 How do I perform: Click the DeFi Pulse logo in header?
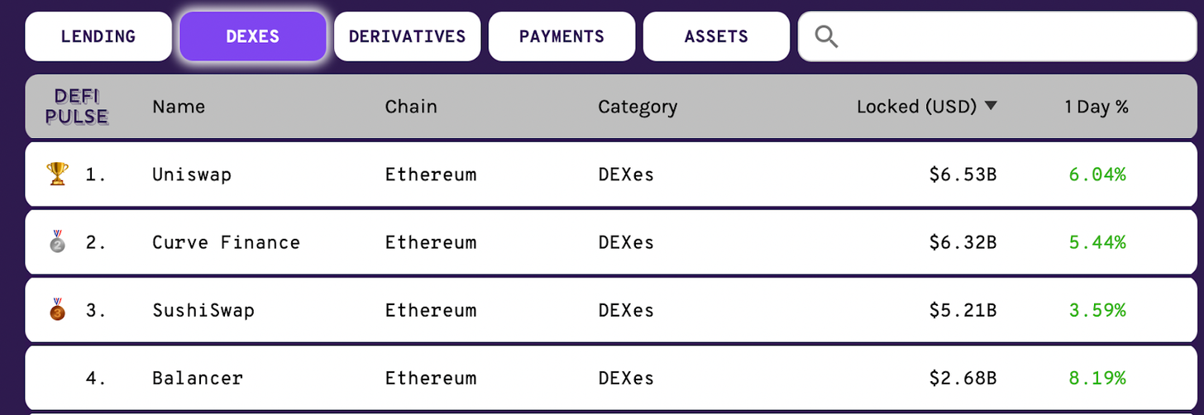tap(77, 107)
